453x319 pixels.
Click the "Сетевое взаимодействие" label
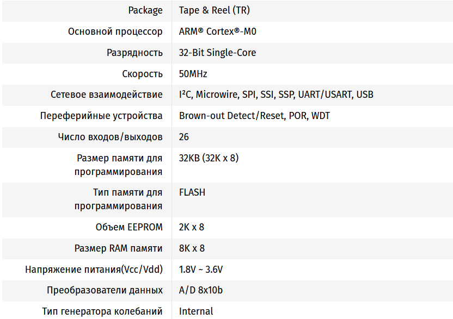(x=106, y=95)
